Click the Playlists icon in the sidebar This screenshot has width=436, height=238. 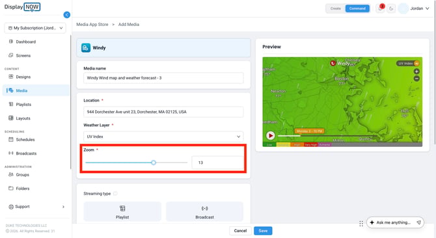[x=11, y=104]
